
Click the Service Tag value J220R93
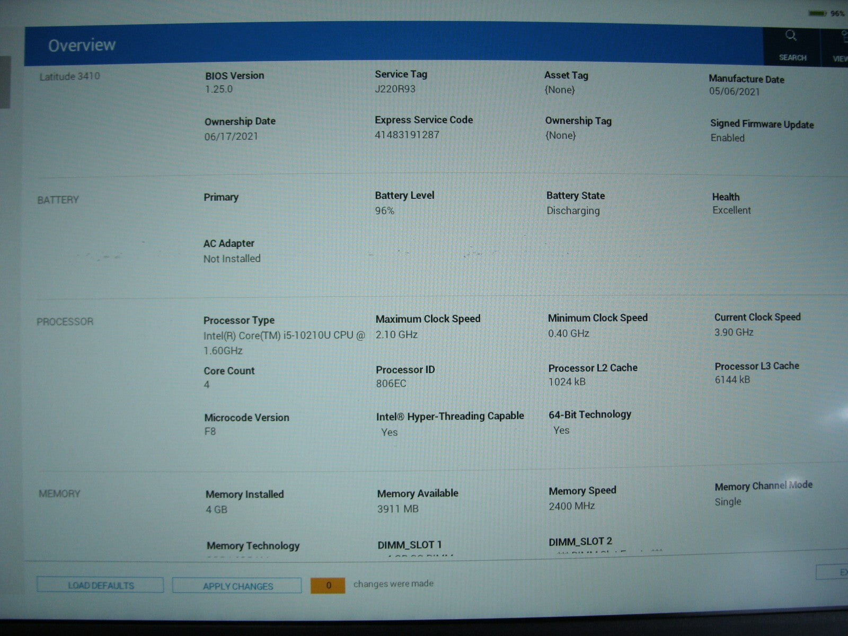point(395,89)
